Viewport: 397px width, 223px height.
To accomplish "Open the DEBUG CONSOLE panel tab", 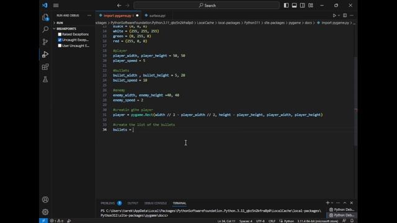I will 156,203.
